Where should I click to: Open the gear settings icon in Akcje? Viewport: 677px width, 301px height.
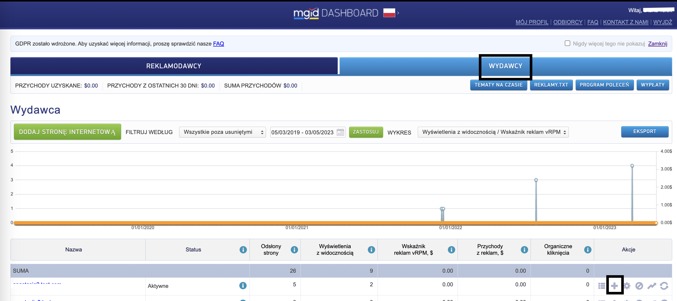tap(627, 286)
